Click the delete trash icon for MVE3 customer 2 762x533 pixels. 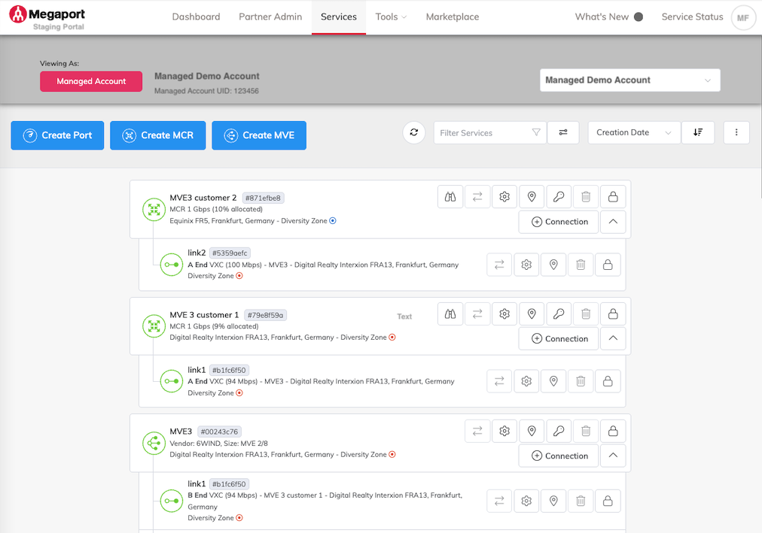pos(586,196)
